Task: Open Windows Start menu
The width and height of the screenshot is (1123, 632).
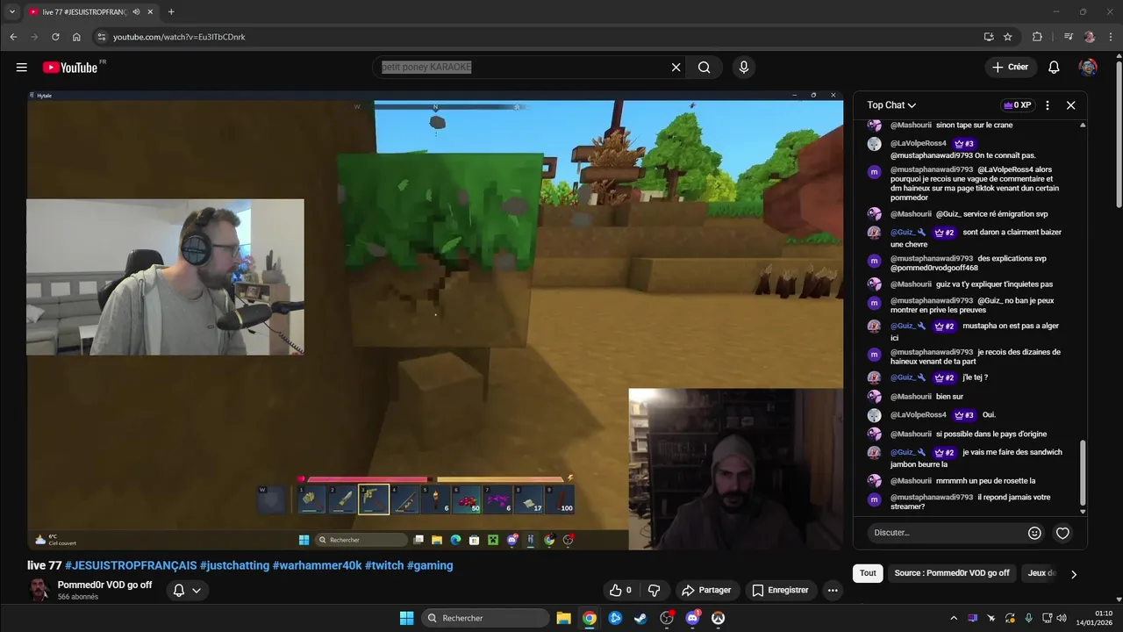Action: [407, 618]
